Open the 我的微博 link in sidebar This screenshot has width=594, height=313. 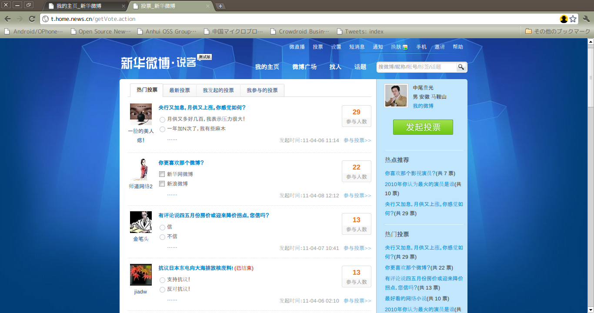pos(423,106)
